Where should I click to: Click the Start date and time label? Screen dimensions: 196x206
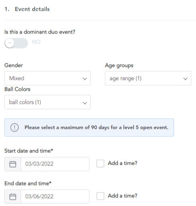pos(29,151)
